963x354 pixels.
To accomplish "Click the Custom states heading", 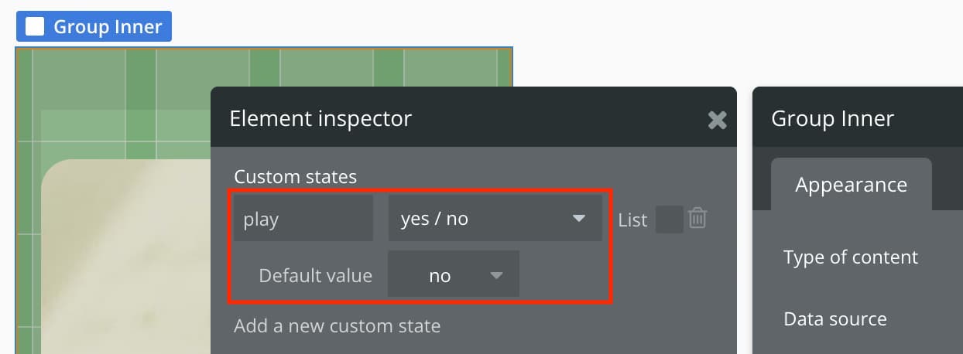I will coord(295,176).
